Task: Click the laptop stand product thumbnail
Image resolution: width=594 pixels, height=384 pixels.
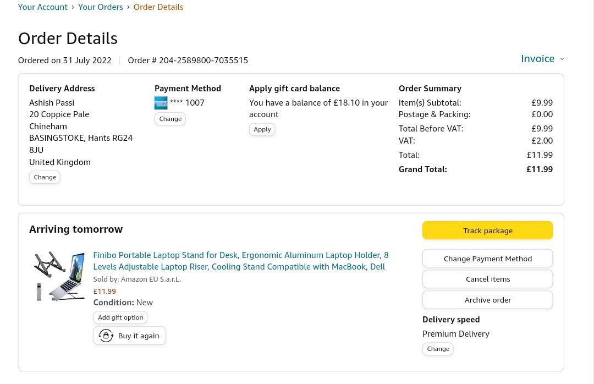Action: click(x=59, y=277)
